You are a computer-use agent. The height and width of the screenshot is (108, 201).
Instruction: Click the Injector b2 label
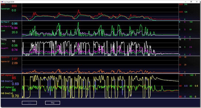[x=5, y=61]
